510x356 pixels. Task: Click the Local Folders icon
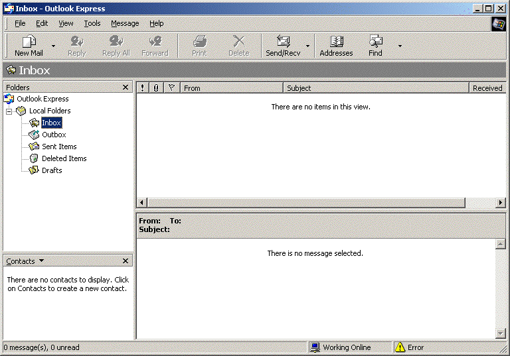point(21,111)
